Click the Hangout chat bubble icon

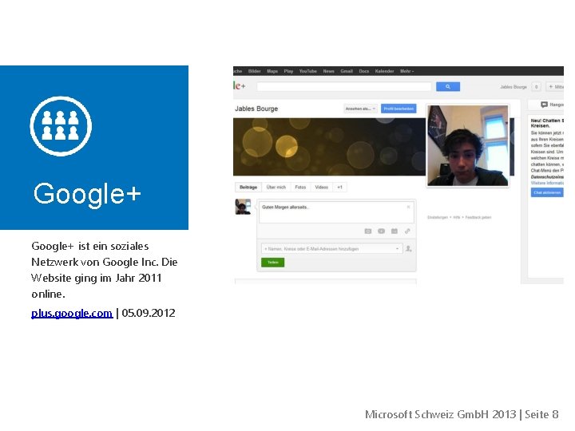[x=544, y=105]
